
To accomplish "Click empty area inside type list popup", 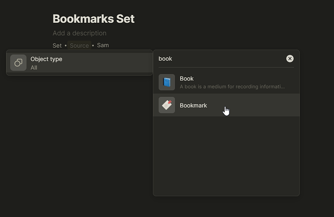I will [x=226, y=155].
